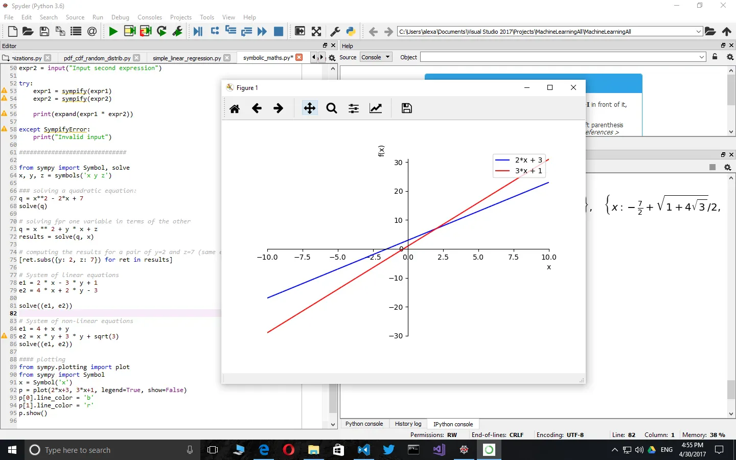This screenshot has width=736, height=460.
Task: Toggle the Help pane lock icon
Action: 715,57
